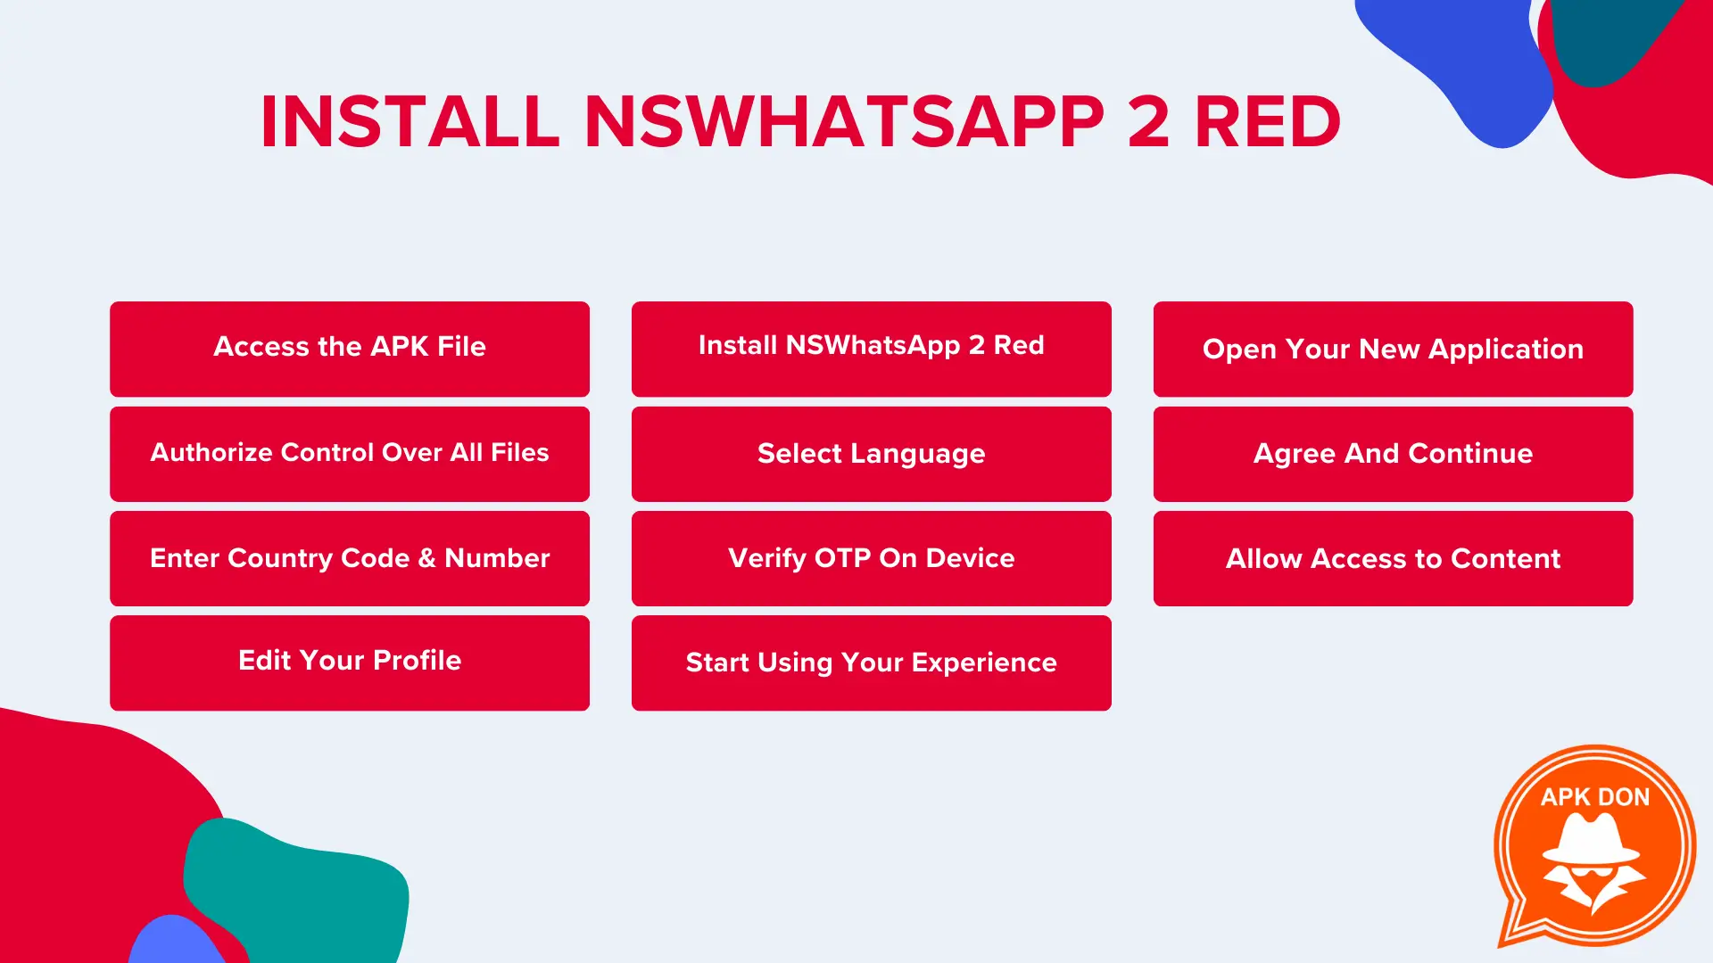Click Edit Your Profile button
The image size is (1713, 963).
click(350, 661)
